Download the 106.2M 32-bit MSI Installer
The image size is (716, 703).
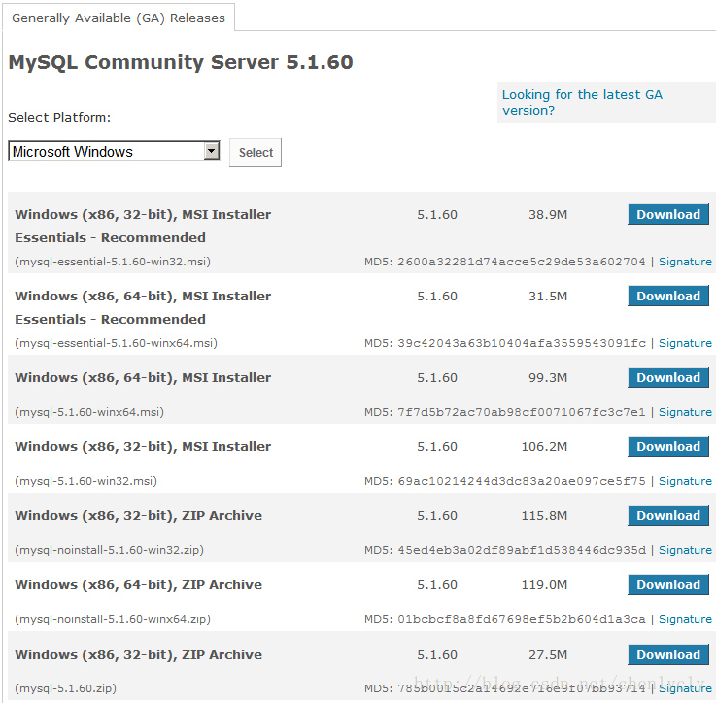click(x=668, y=446)
